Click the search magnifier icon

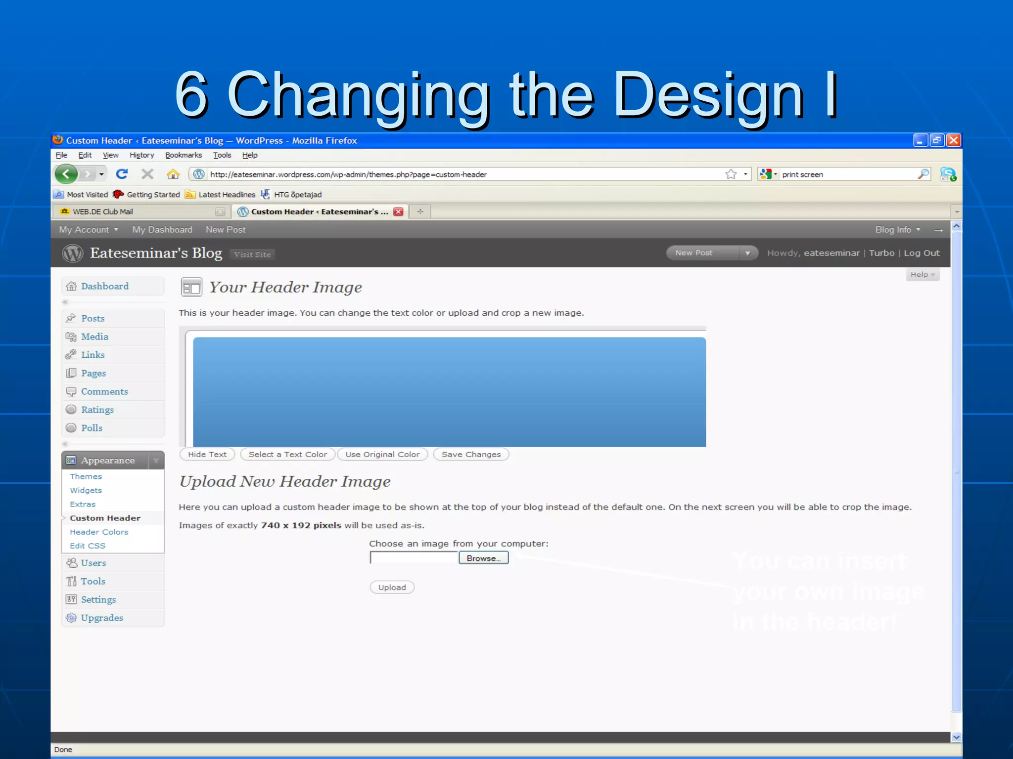point(923,174)
